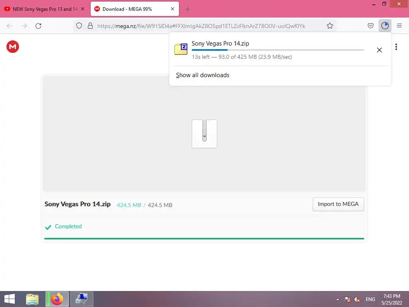Viewport: 409px width, 307px height.
Task: Open the Firefox hamburger application menu
Action: pos(399,26)
